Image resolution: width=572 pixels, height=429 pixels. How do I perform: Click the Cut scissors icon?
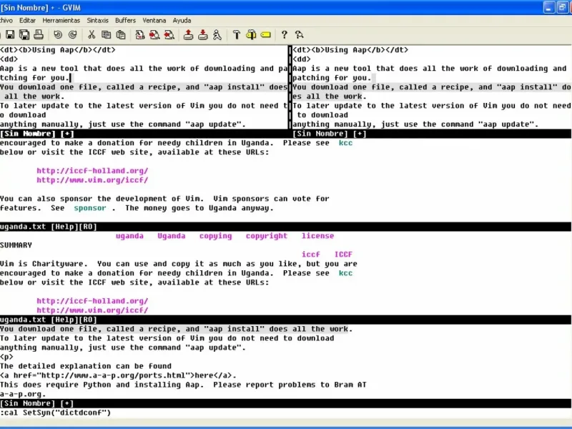coord(92,34)
